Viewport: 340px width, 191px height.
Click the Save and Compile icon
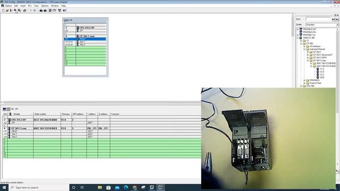pyautogui.click(x=20, y=11)
